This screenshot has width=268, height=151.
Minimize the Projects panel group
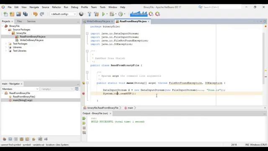point(78,22)
